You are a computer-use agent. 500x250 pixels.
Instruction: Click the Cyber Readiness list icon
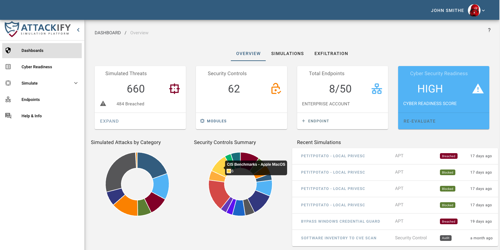tap(8, 67)
